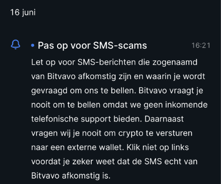Screen dimensions: 221x184
Task: Click the text 'gevraagd om ons te bellen'
Action: (83, 91)
